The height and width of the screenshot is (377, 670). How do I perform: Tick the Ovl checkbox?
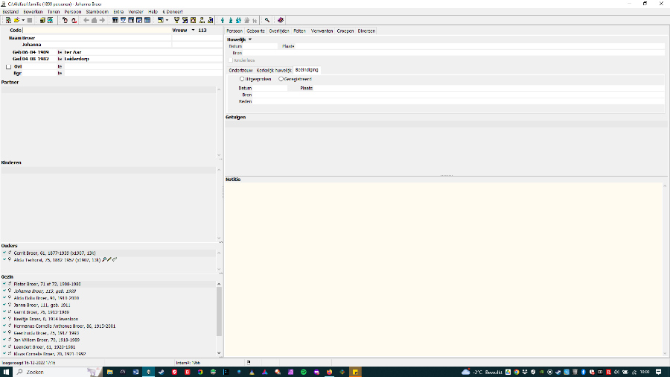click(x=8, y=66)
